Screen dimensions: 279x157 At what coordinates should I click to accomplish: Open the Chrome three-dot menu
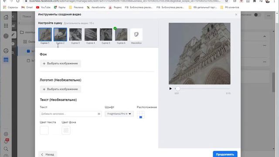274,1
